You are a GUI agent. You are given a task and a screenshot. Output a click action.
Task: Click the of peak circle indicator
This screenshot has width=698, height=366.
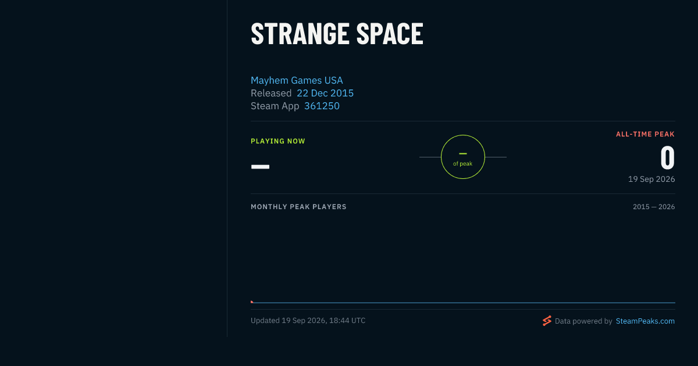tap(463, 157)
